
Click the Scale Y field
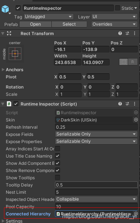[x=98, y=94]
